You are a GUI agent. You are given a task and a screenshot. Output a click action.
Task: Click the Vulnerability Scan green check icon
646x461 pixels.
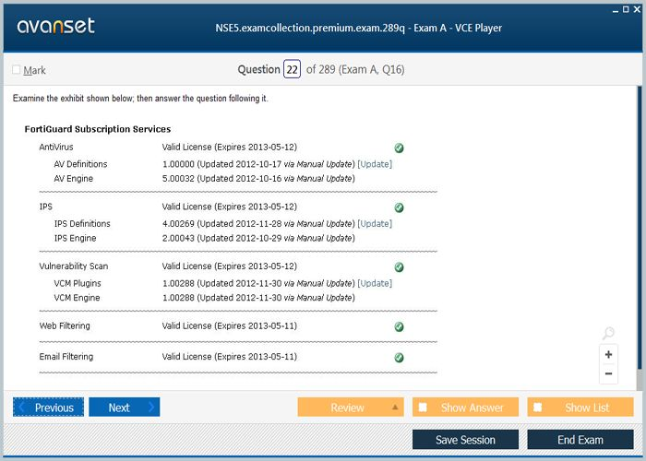(x=399, y=267)
